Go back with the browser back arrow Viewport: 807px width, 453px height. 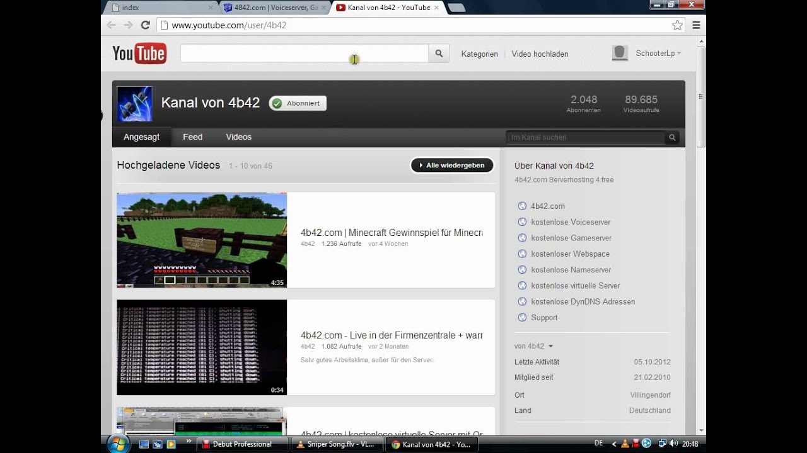pos(112,25)
